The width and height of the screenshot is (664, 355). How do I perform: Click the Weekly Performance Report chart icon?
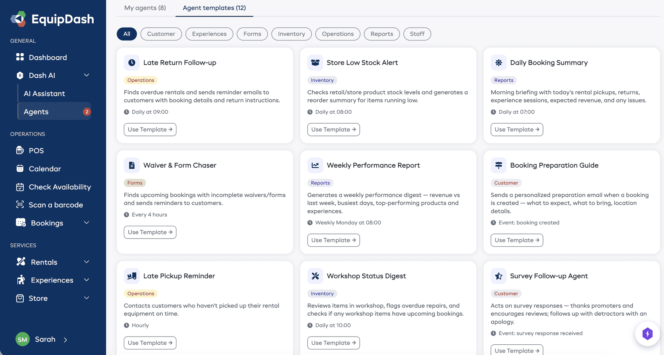315,165
